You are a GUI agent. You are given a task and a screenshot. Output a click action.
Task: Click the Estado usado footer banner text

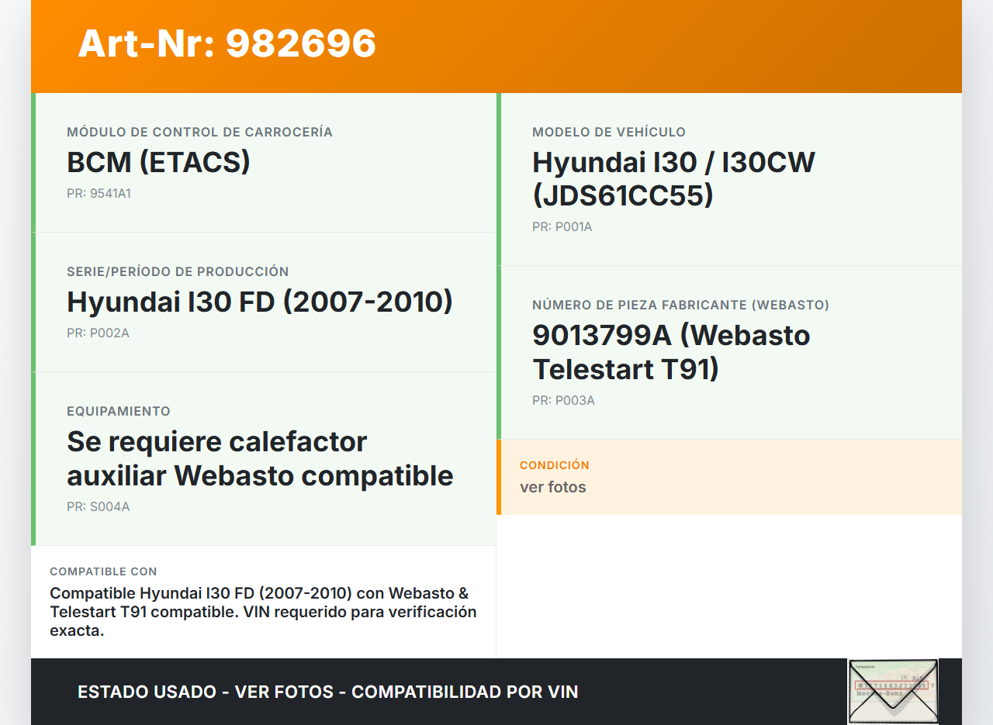[x=327, y=692]
